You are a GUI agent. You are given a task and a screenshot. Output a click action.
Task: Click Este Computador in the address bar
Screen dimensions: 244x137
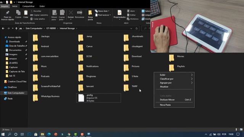(x=34, y=29)
